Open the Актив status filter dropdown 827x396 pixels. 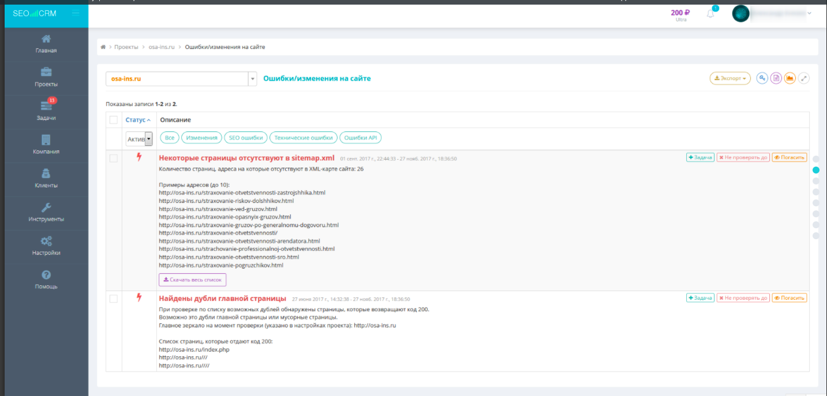[x=138, y=138]
